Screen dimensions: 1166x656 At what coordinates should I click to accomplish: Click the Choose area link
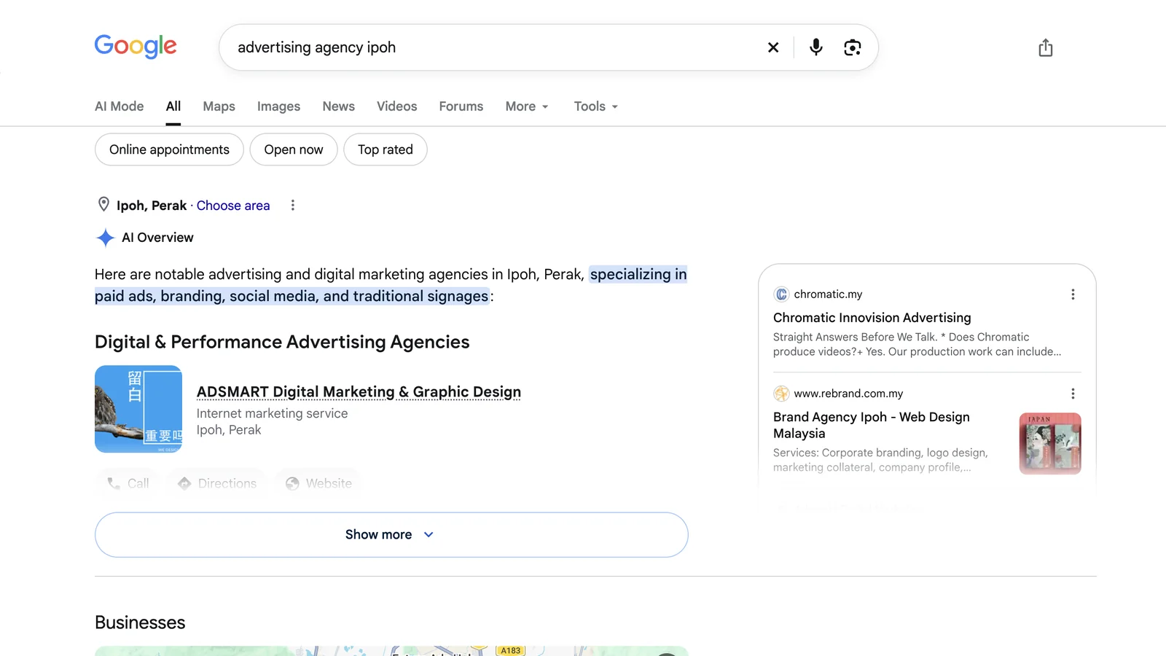click(233, 206)
